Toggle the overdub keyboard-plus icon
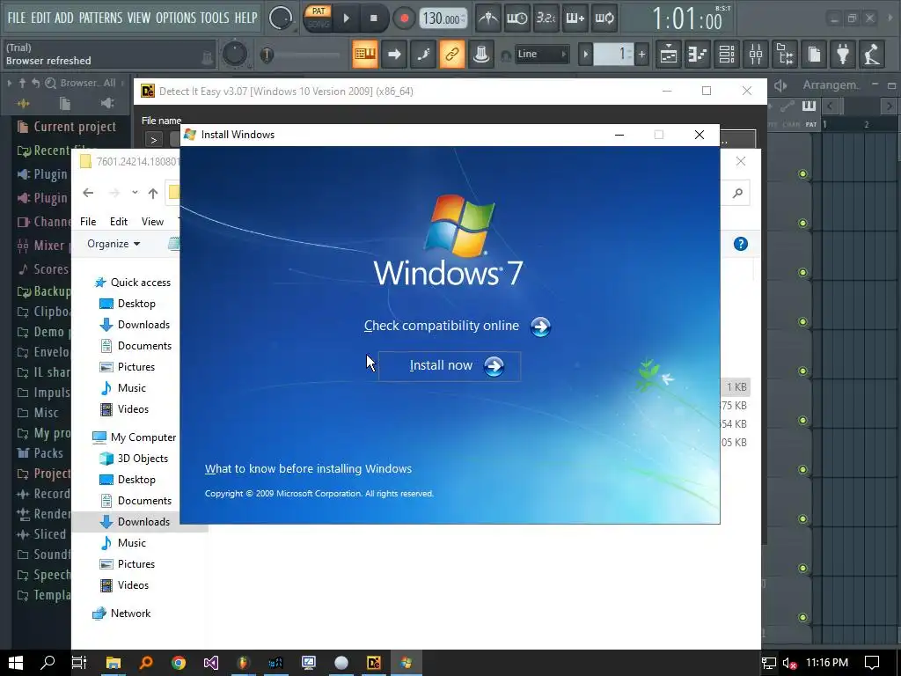This screenshot has height=676, width=901. (575, 18)
